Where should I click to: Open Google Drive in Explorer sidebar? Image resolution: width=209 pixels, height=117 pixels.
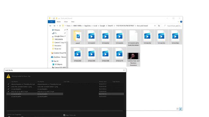59,36
